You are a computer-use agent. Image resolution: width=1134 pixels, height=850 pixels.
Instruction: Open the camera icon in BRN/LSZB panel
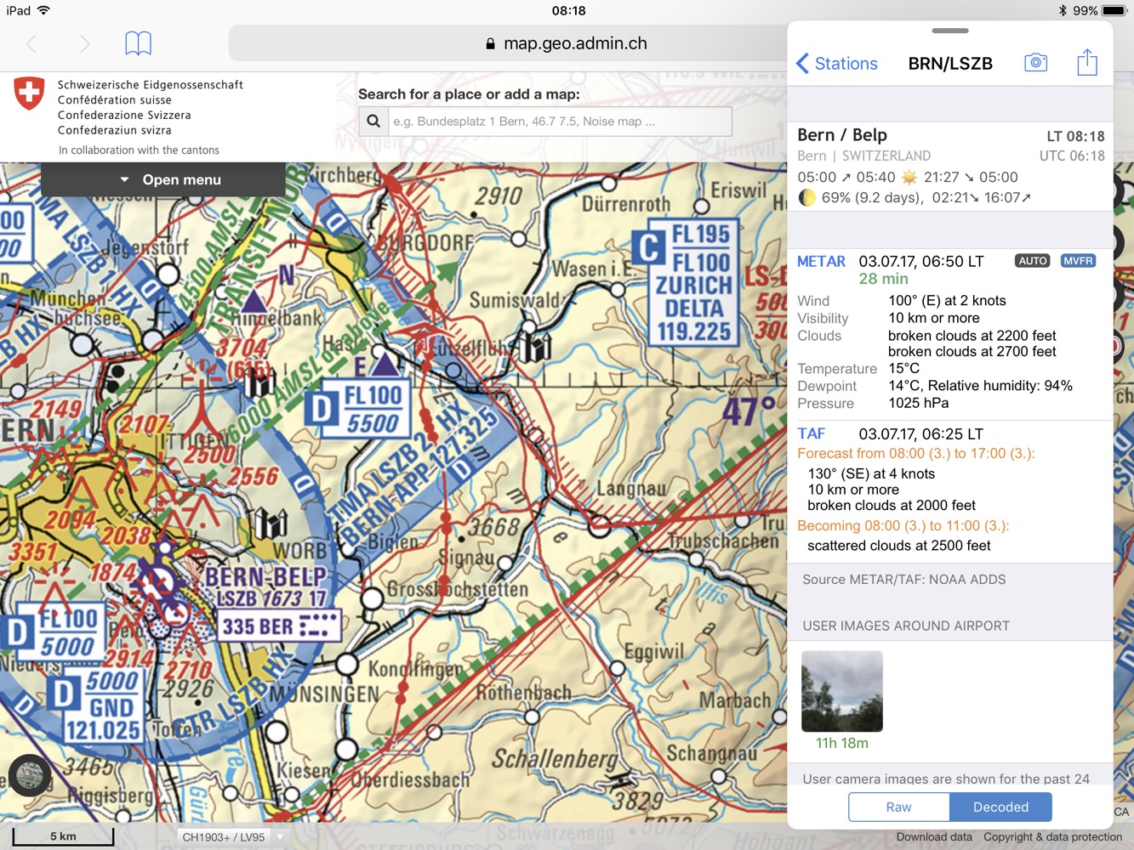1035,63
